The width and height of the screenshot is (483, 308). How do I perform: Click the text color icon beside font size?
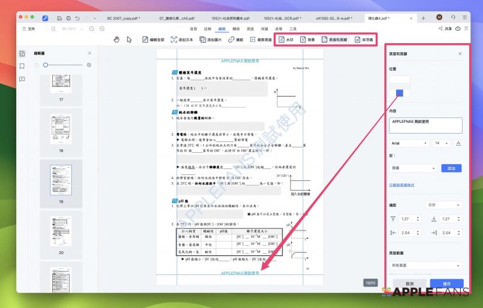[458, 143]
